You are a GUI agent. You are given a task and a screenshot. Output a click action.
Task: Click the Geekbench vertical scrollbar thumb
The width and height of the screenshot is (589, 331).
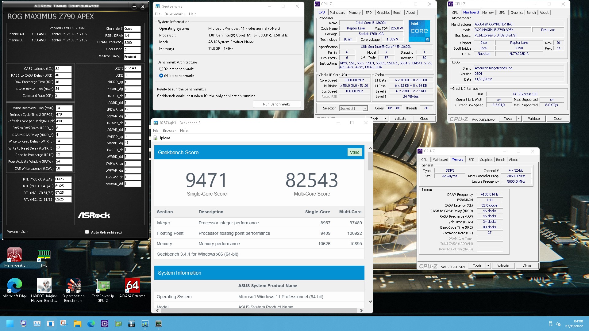[x=370, y=161]
